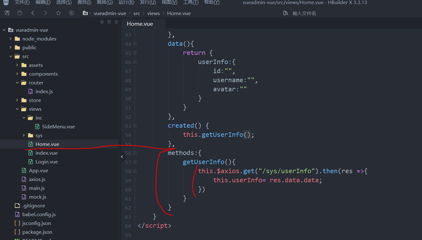Screen dimensions: 422x240
Task: Click Home.vue in the breadcrumb path
Action: 179,13
